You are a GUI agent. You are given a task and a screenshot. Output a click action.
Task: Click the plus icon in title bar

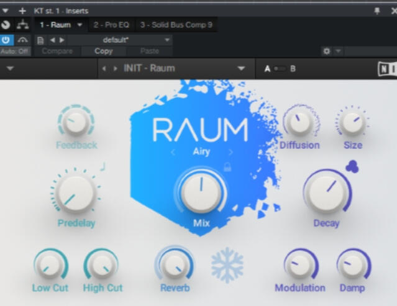tap(22, 11)
